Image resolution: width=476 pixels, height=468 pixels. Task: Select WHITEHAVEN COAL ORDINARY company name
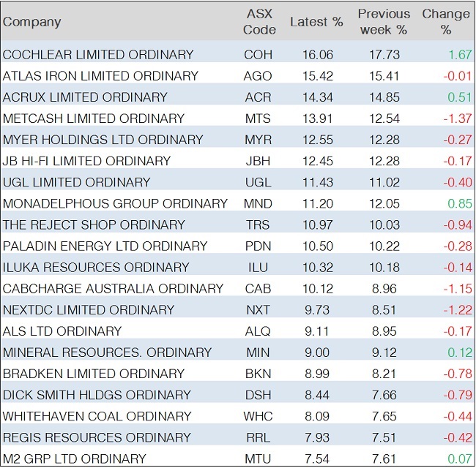point(97,416)
